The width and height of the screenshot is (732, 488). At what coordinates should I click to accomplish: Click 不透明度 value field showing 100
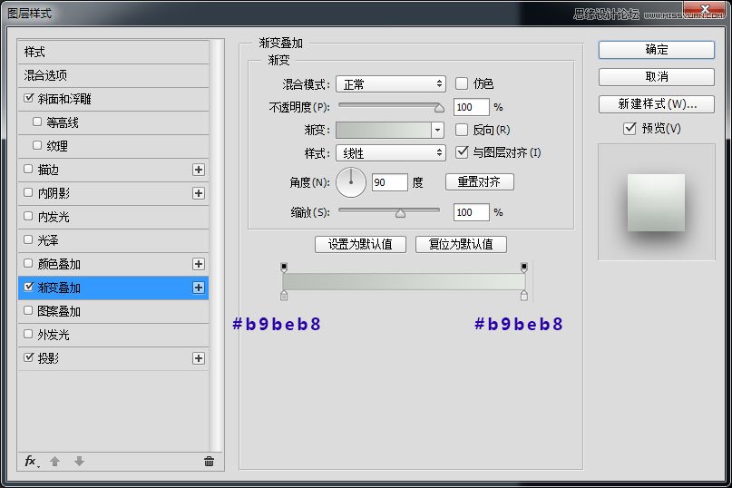click(471, 107)
